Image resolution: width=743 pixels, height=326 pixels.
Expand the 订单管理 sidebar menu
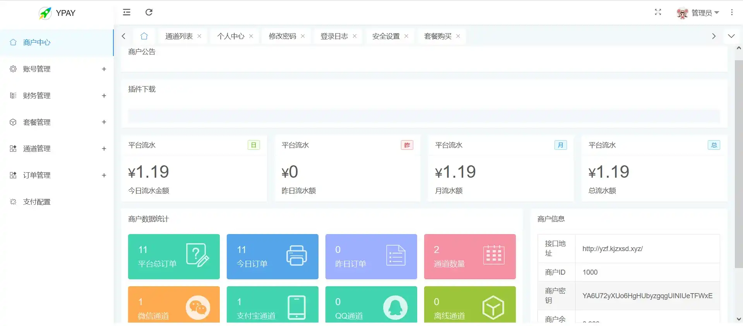[56, 175]
